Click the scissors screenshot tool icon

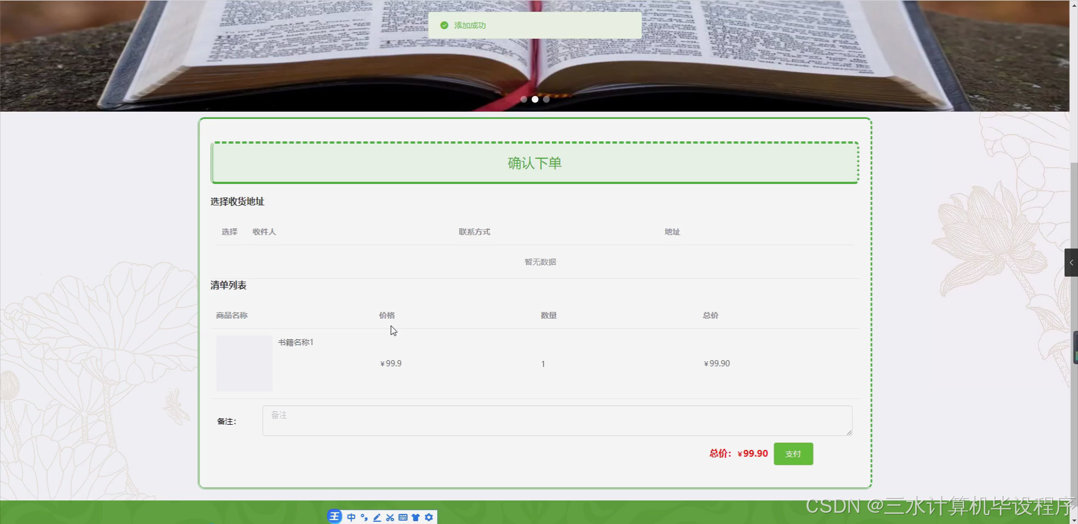[x=390, y=517]
